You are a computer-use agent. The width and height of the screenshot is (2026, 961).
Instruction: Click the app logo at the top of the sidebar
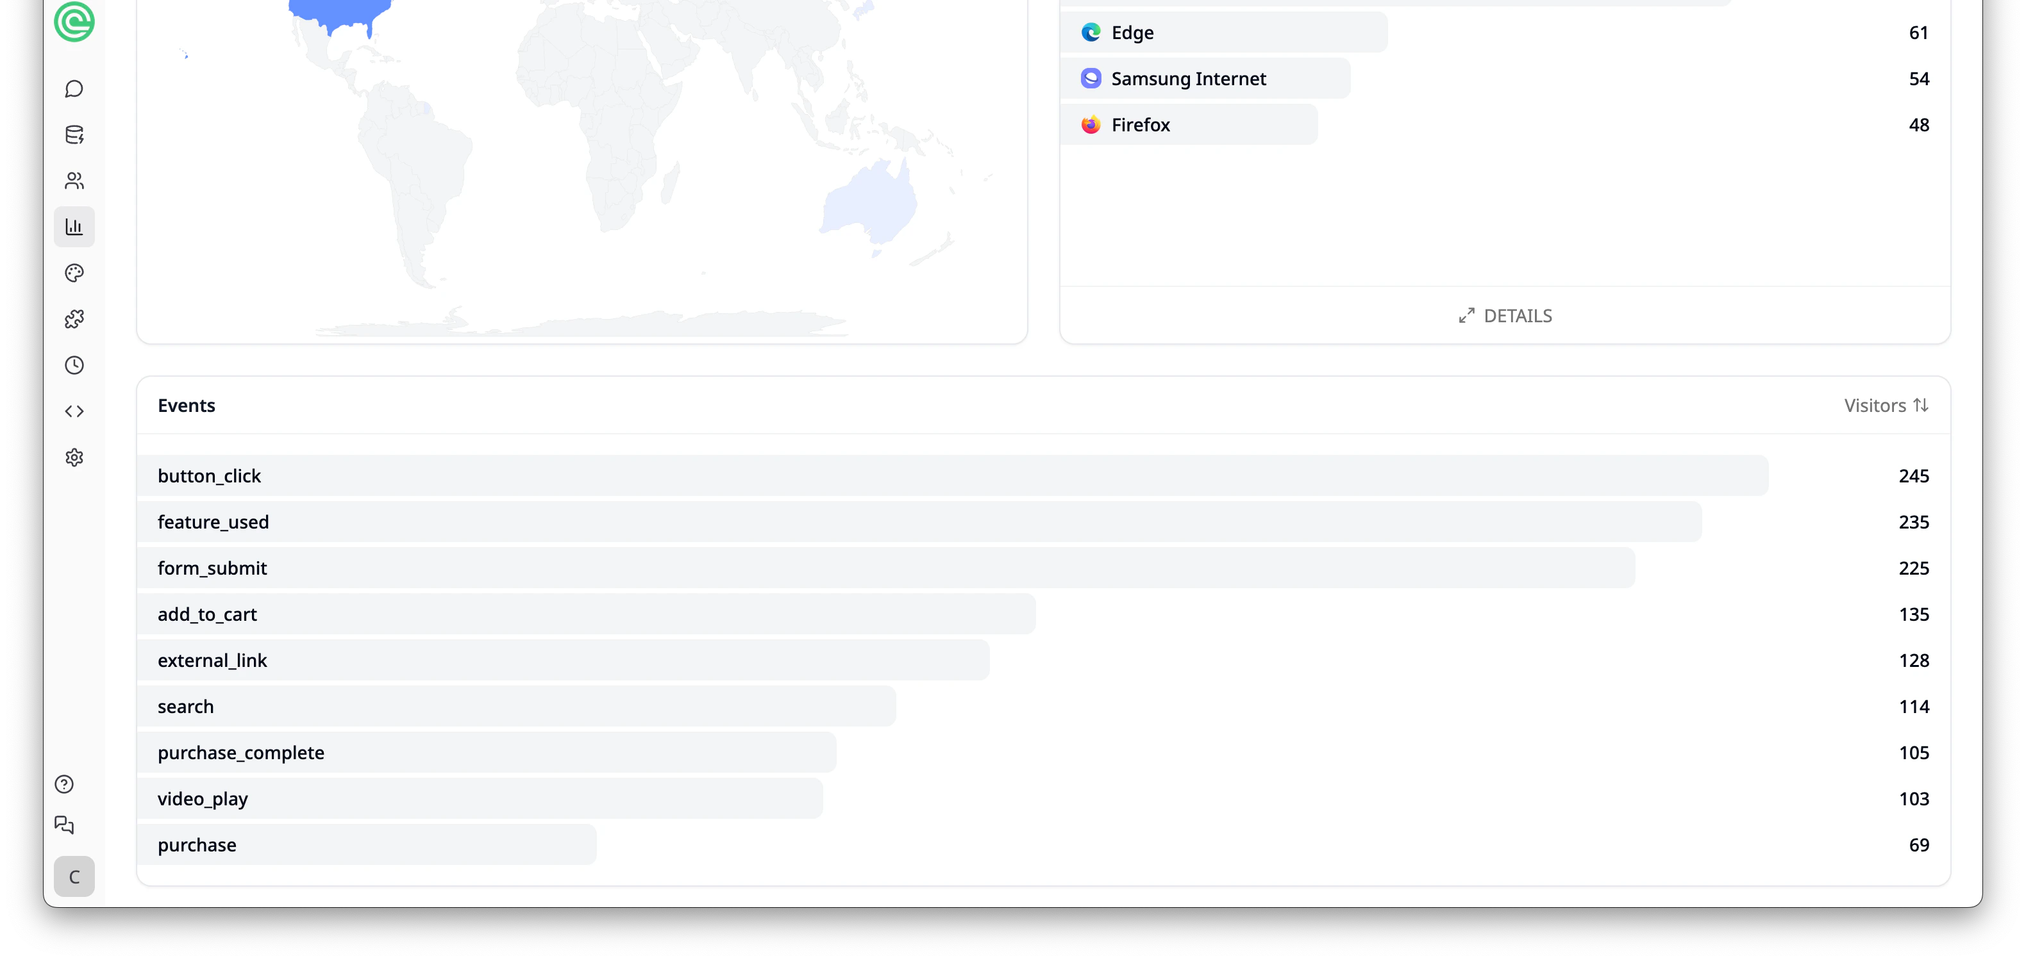coord(74,22)
